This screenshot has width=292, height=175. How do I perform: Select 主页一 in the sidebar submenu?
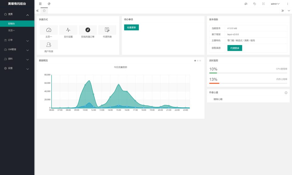11,30
